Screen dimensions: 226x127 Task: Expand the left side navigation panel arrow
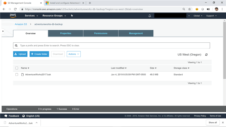pos(3,31)
